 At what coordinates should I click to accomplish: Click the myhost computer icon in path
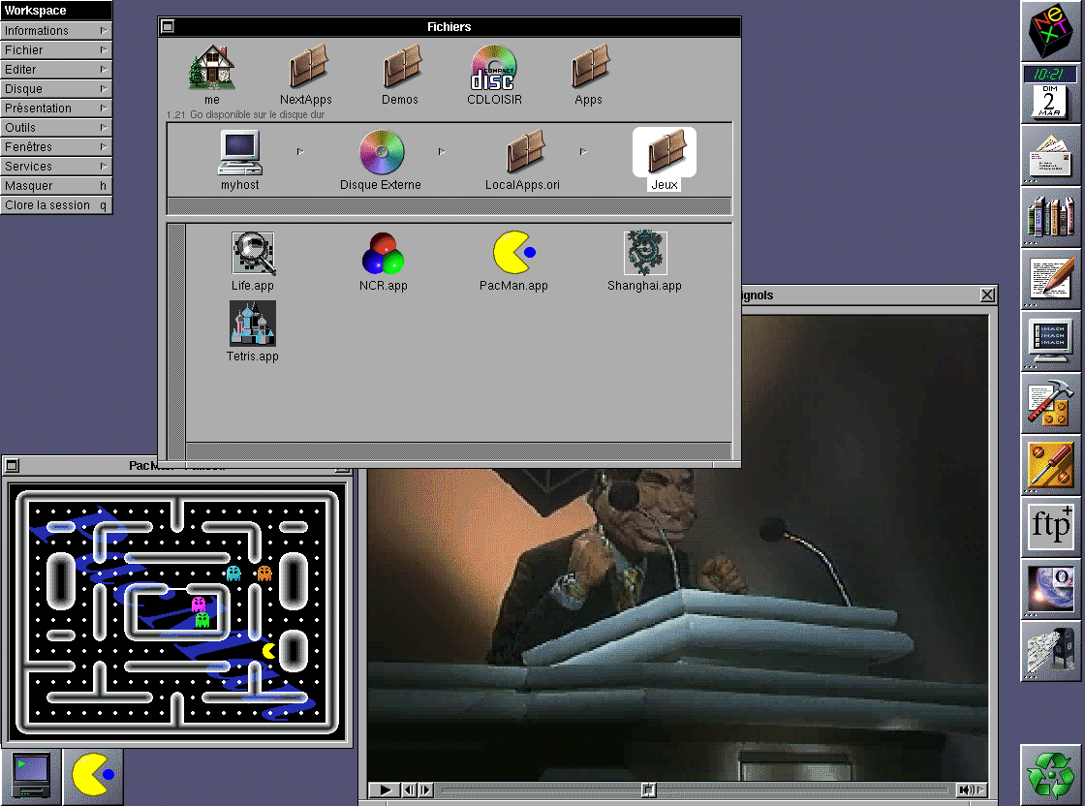pos(240,152)
